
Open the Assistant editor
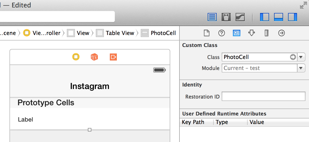tap(226, 17)
